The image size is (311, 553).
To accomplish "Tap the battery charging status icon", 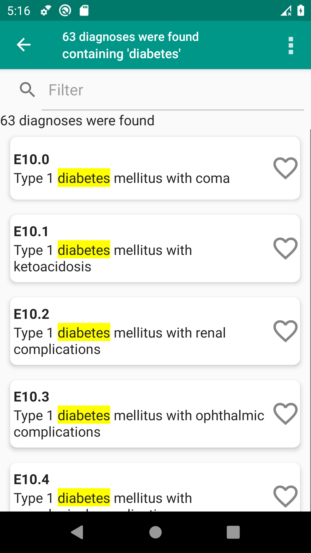I will (301, 11).
